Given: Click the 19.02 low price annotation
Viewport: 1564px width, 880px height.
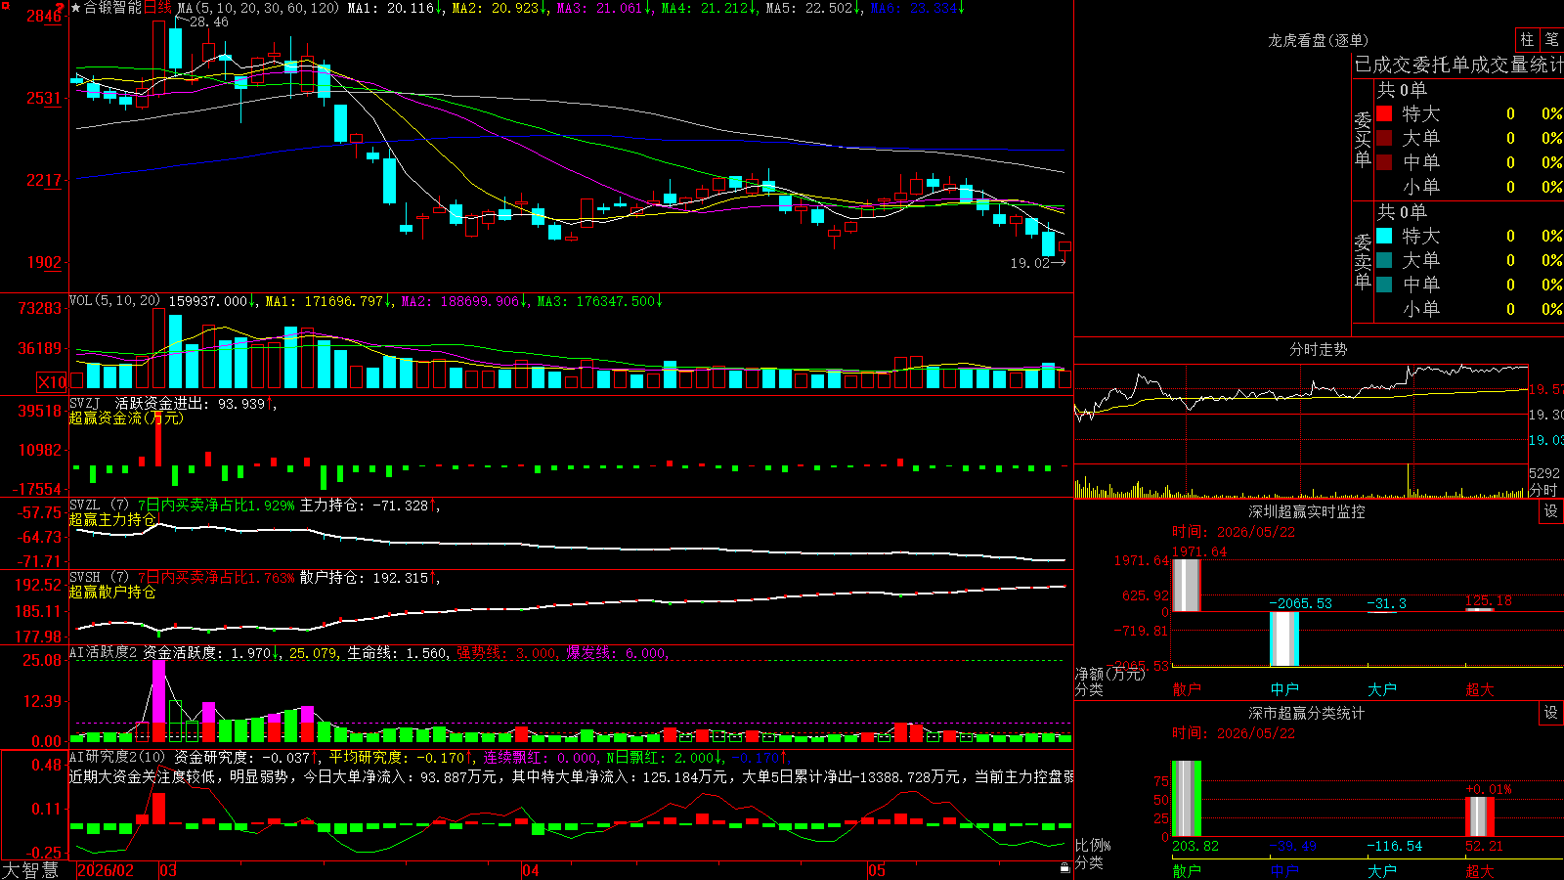Looking at the screenshot, I should 1029,263.
